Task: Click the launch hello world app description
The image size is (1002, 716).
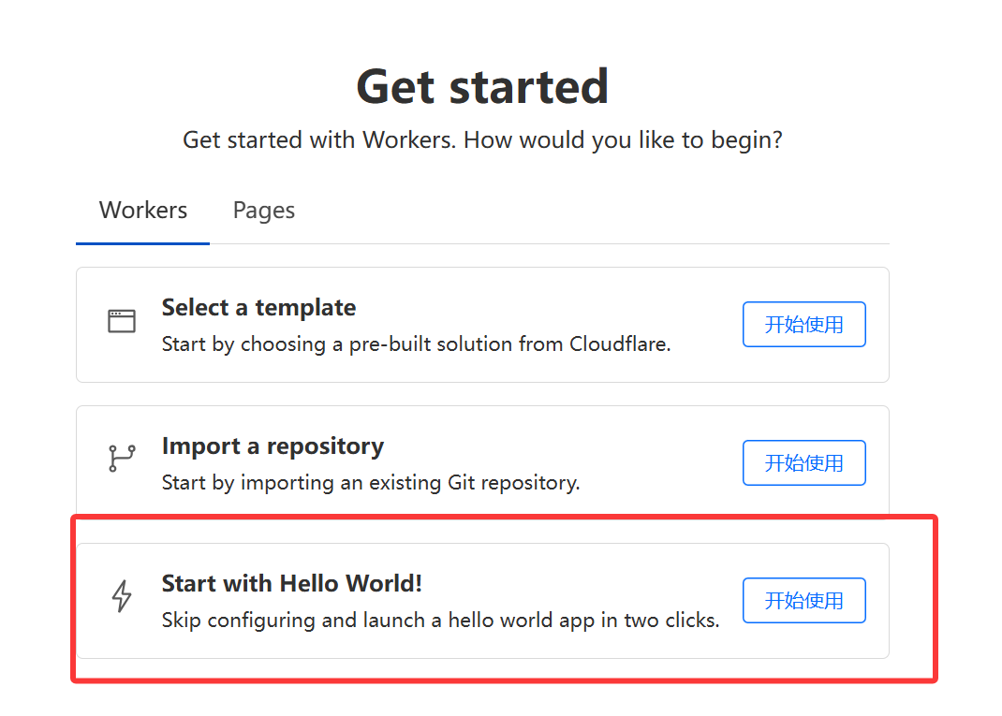Action: 440,621
